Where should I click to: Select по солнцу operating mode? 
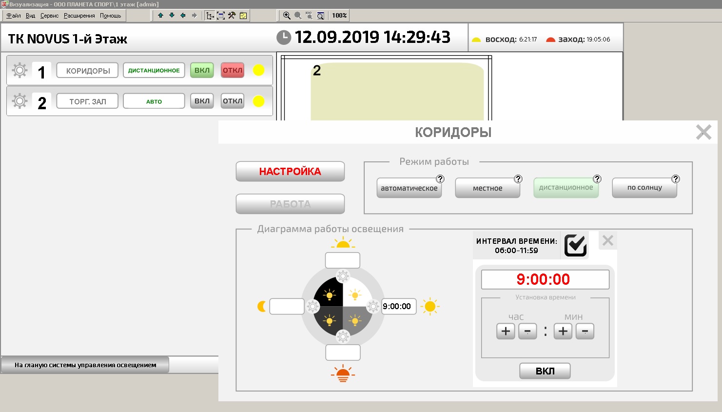[x=644, y=188]
